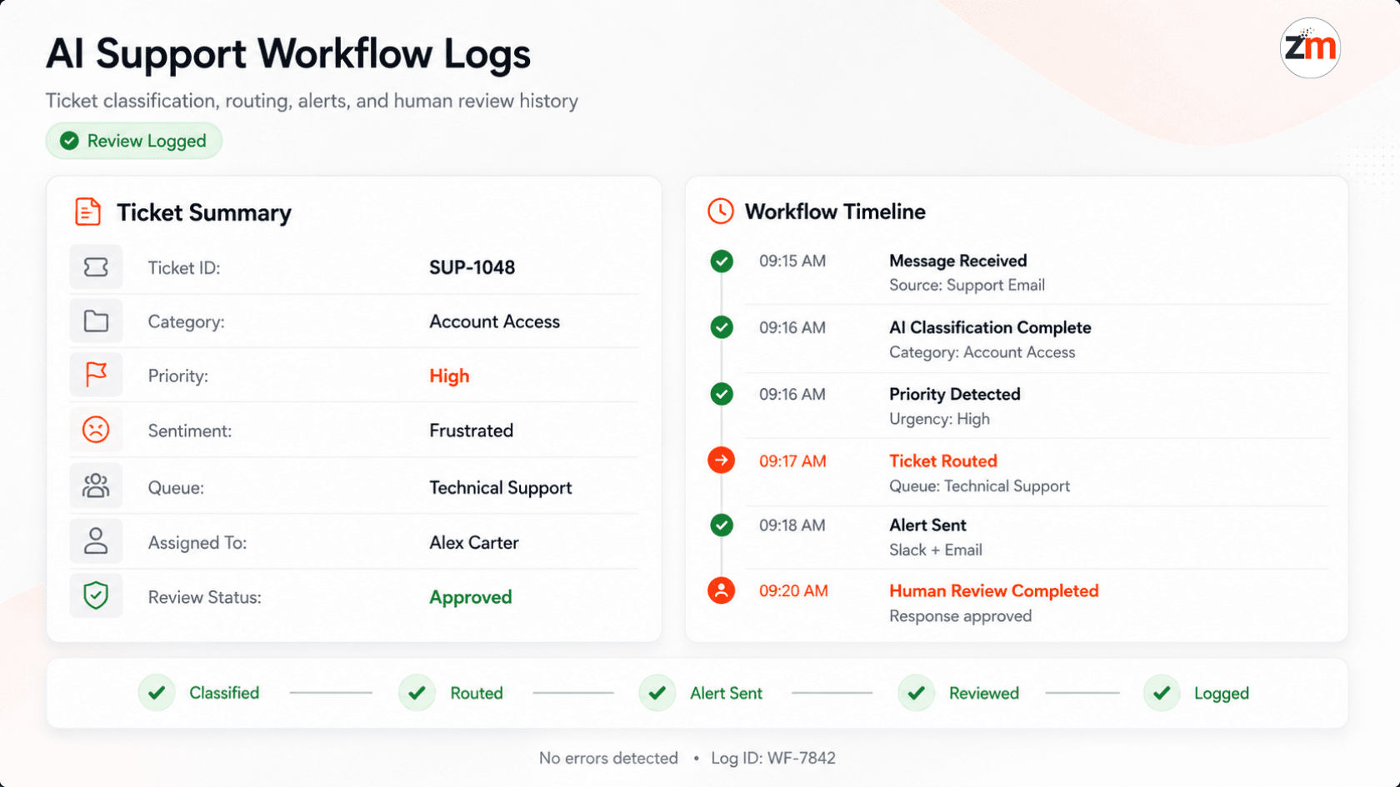This screenshot has height=787, width=1400.
Task: Click the Logged step label
Action: [1221, 693]
